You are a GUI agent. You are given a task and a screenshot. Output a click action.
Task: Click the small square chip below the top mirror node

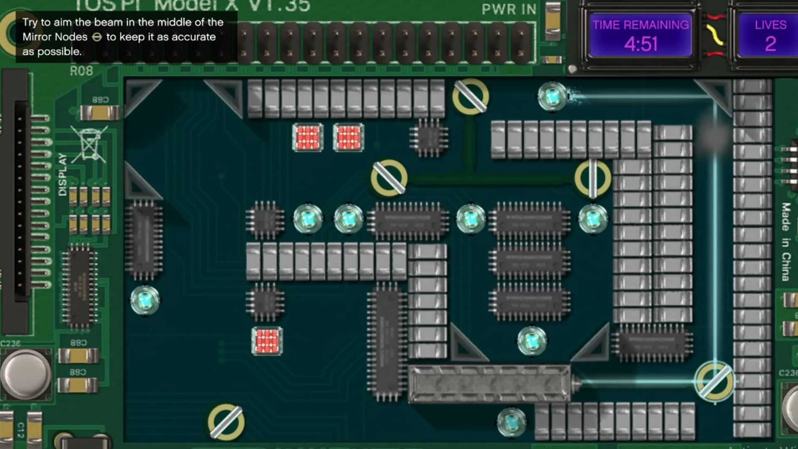(429, 137)
